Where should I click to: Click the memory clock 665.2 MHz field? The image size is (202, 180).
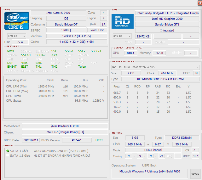[x=135, y=144]
